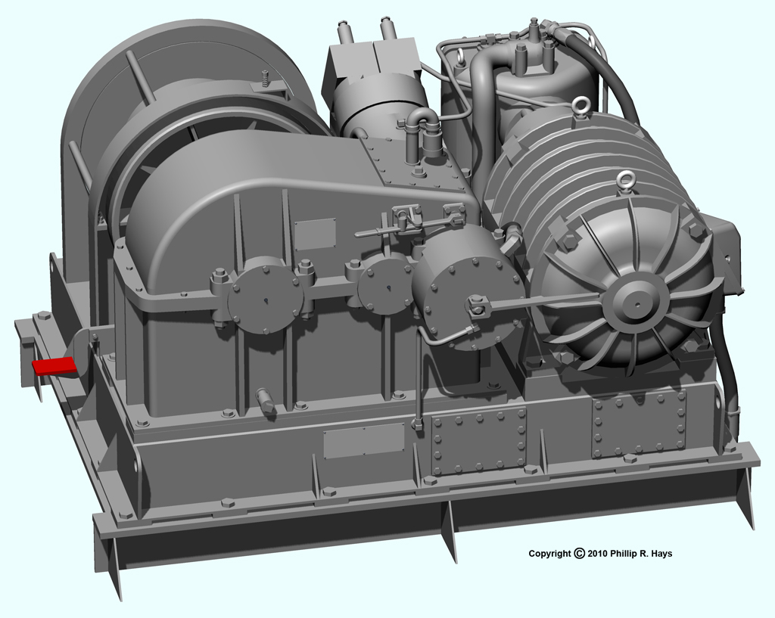Select the blank nameplate on the gearbox housing
The height and width of the screenshot is (618, 775).
315,234
